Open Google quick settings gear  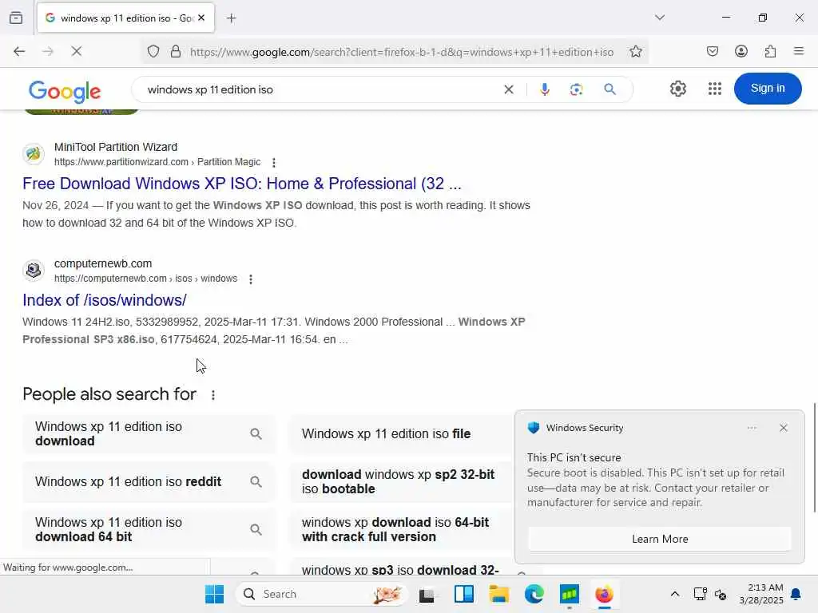point(677,89)
